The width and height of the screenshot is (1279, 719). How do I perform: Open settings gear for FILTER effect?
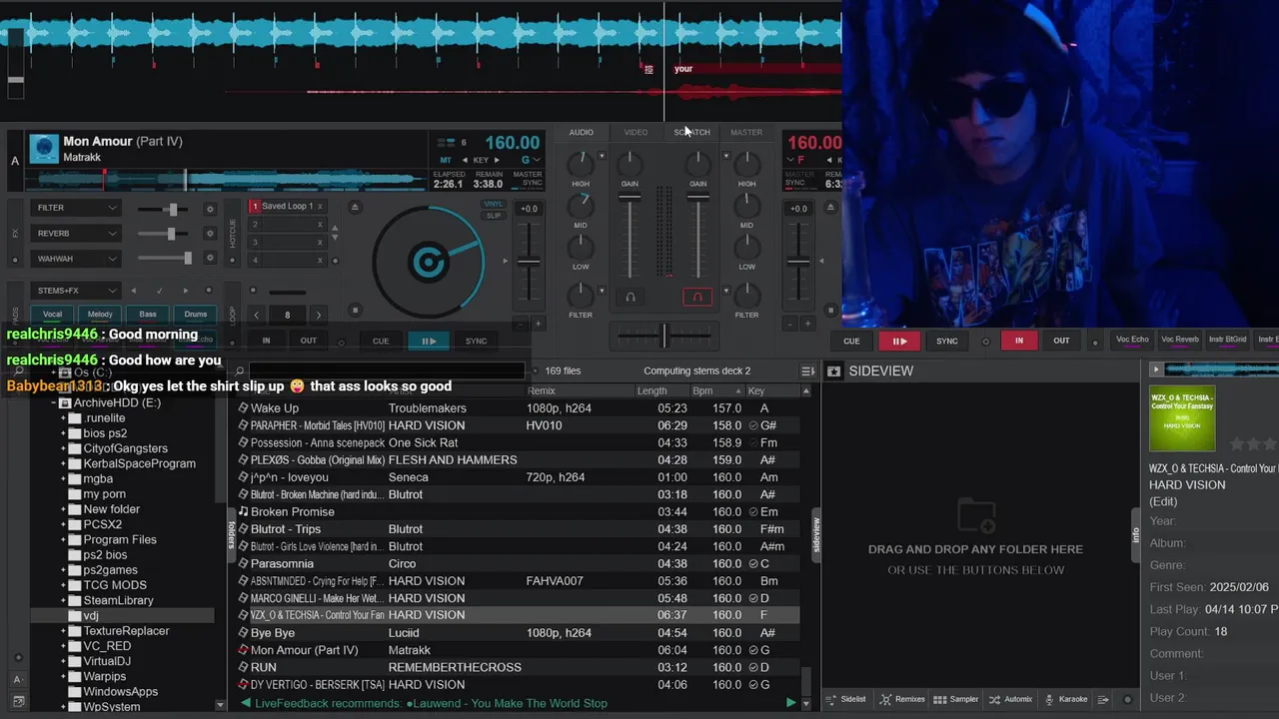pos(210,209)
